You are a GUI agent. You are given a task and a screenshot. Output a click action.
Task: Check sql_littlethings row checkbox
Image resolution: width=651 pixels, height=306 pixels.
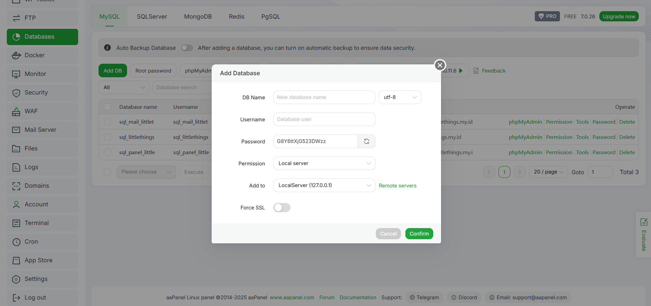coord(107,137)
